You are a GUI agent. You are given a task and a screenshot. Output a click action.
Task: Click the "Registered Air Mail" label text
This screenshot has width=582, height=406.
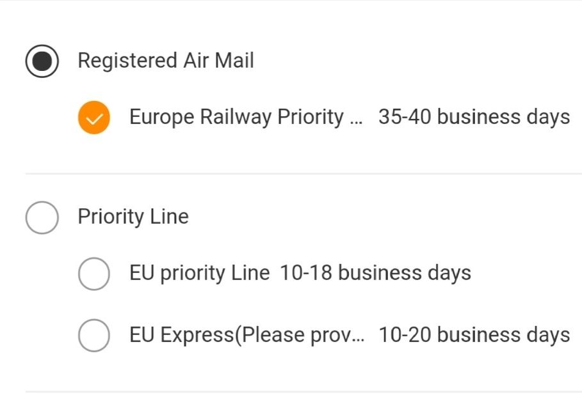tap(166, 61)
